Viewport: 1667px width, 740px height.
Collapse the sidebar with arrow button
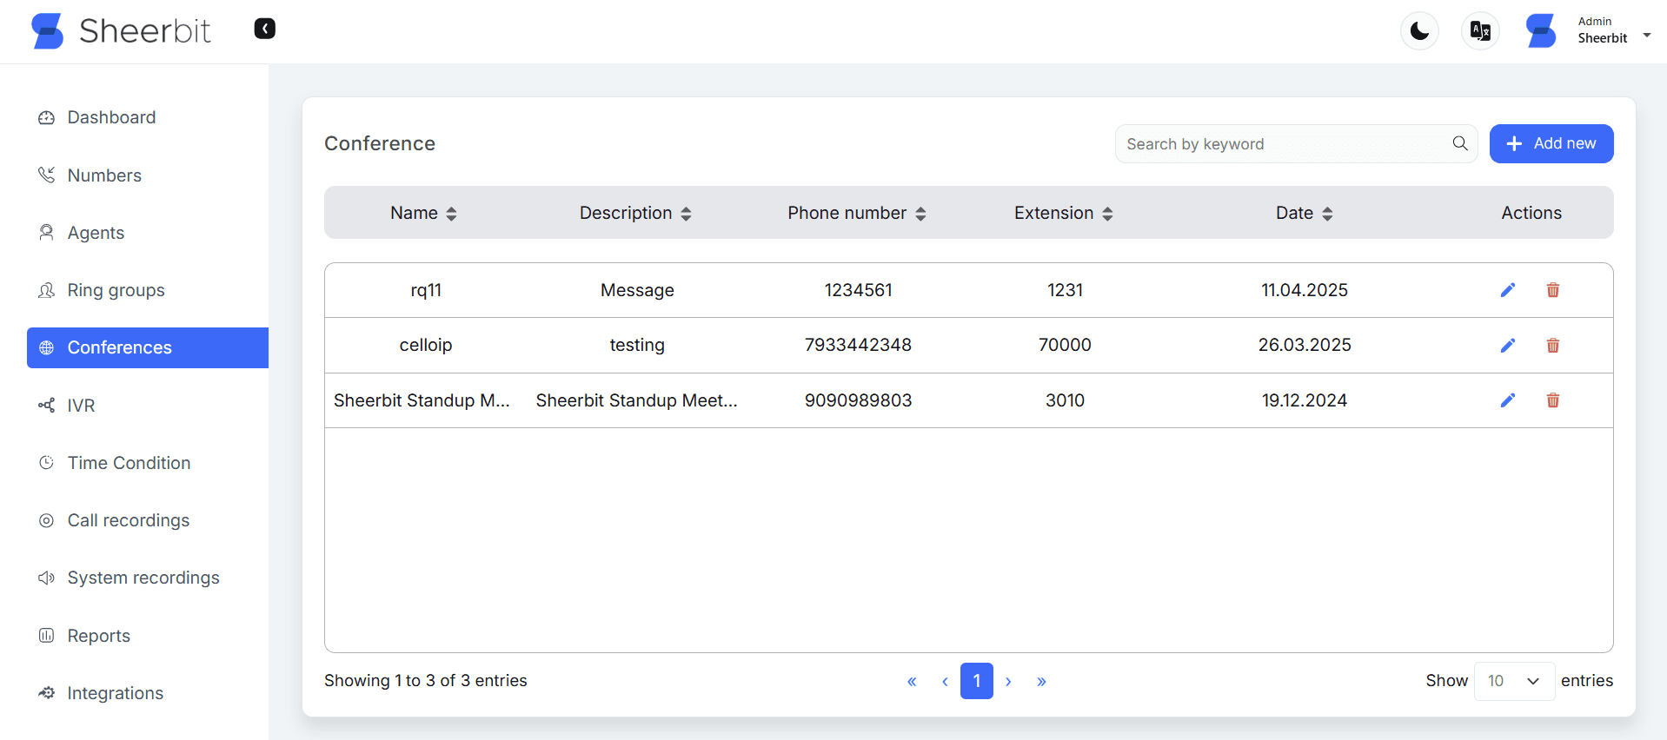[264, 29]
